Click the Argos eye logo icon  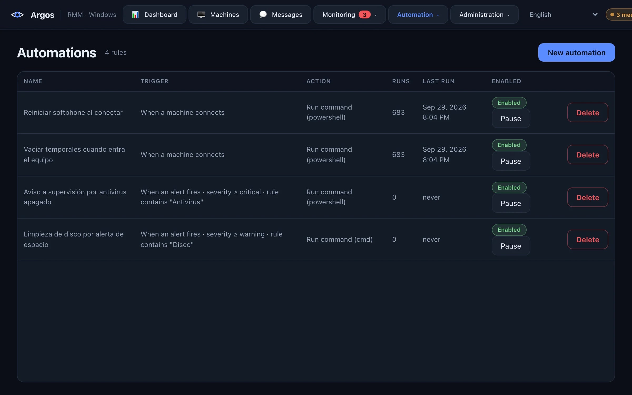coord(17,15)
